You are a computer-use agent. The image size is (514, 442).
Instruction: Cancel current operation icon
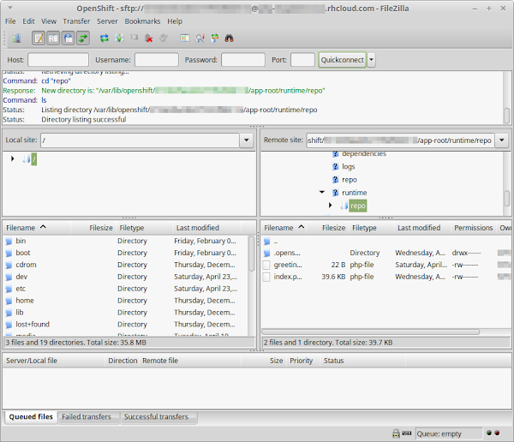[x=134, y=38]
